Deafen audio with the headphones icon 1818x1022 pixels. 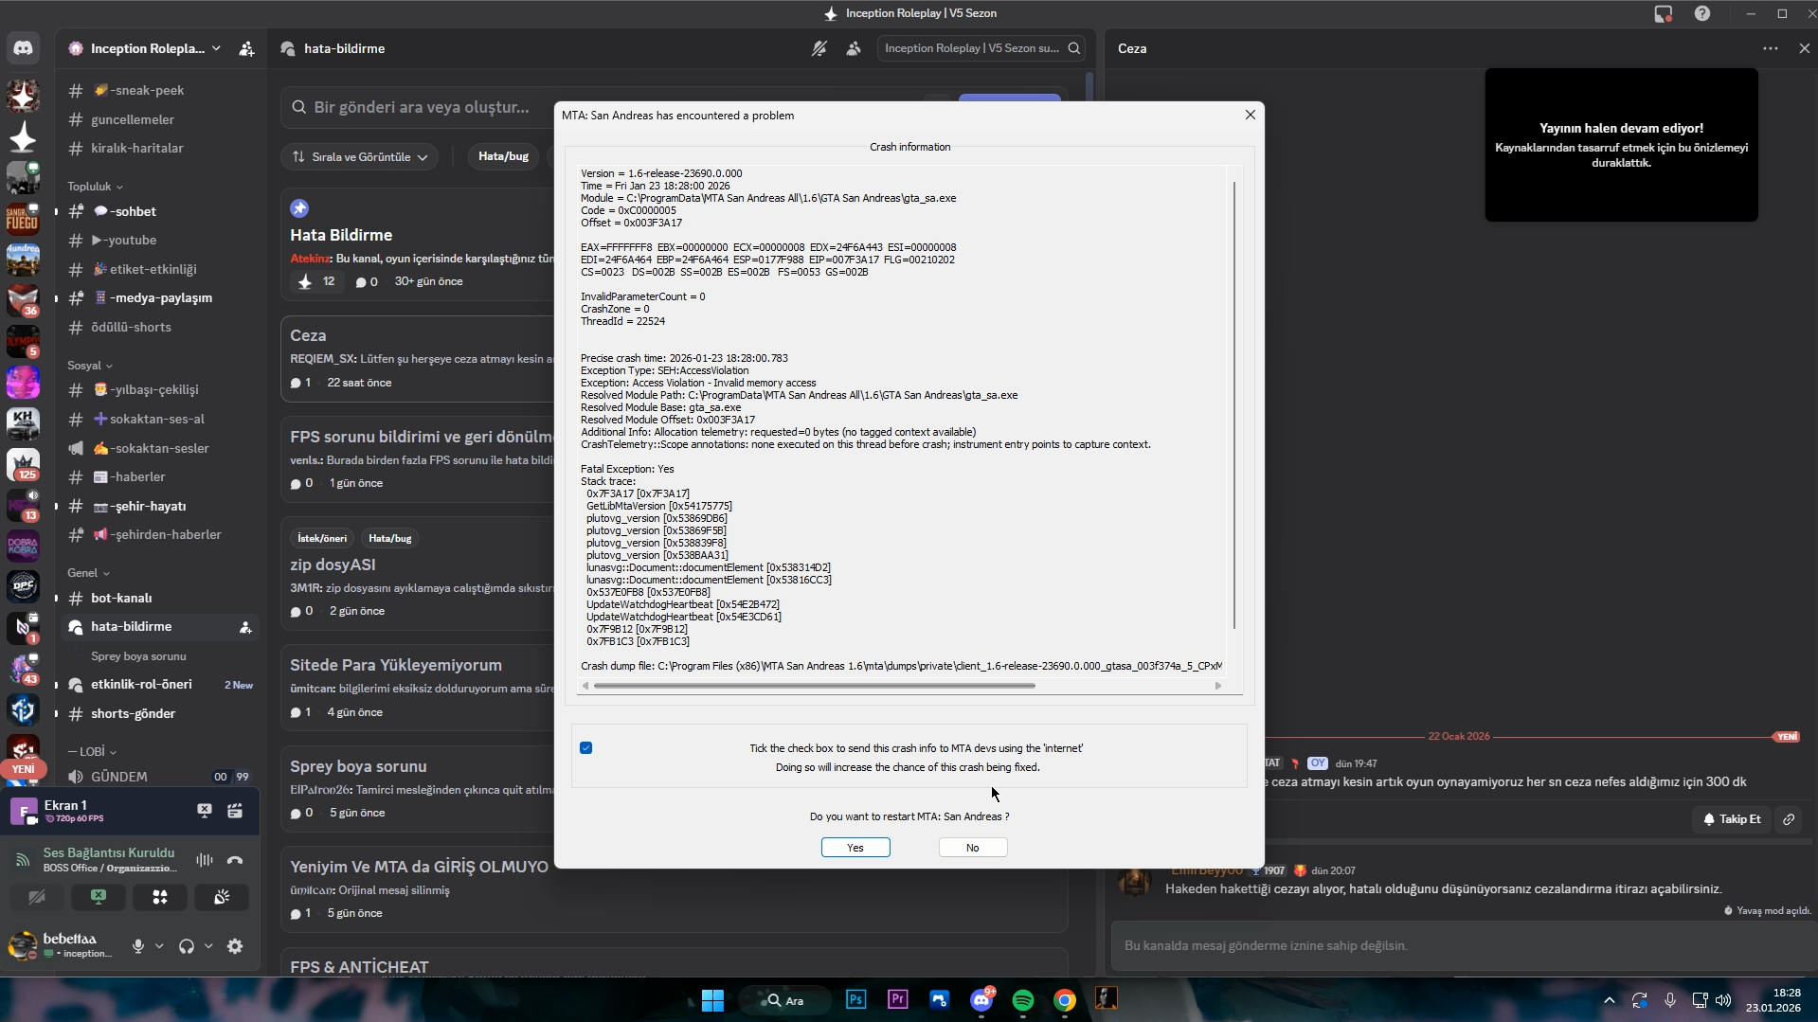pyautogui.click(x=187, y=946)
